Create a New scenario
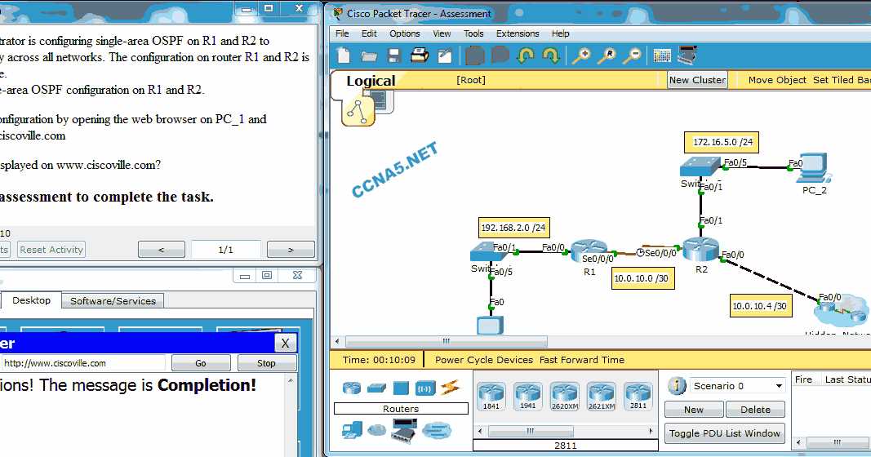Viewport: 871px width, 457px height. click(694, 410)
